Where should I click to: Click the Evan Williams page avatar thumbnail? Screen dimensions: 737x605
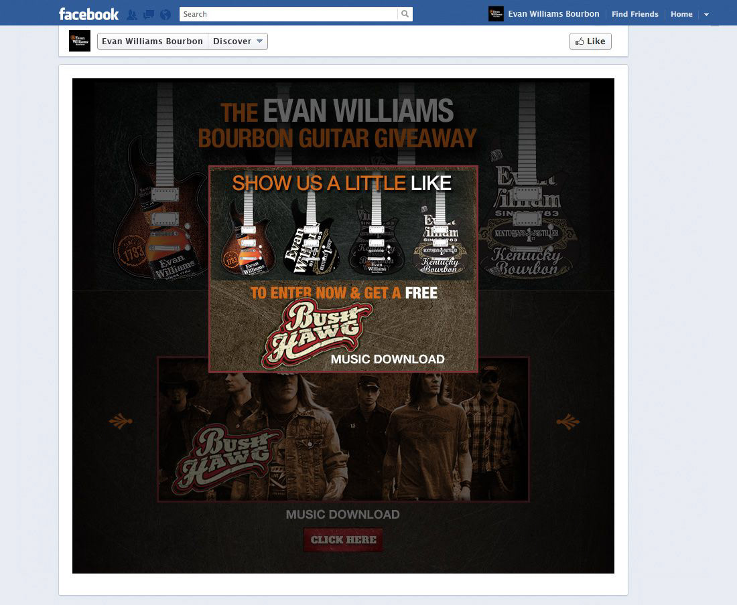[x=80, y=41]
